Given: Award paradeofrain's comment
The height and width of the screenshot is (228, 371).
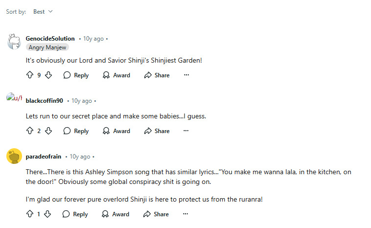Looking at the screenshot, I should click(x=116, y=214).
